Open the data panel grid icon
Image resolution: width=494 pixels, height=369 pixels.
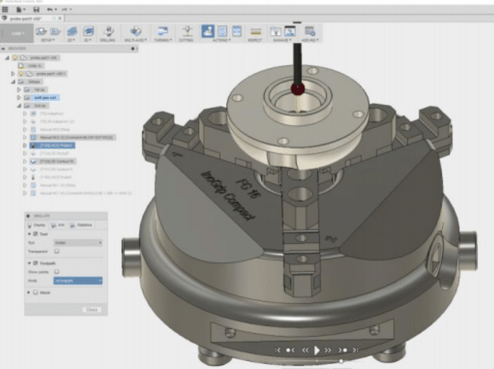click(x=6, y=9)
